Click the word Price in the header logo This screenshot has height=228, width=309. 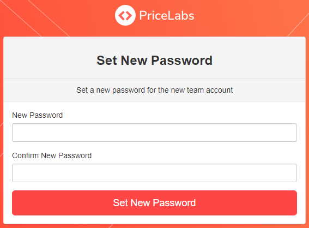point(154,15)
